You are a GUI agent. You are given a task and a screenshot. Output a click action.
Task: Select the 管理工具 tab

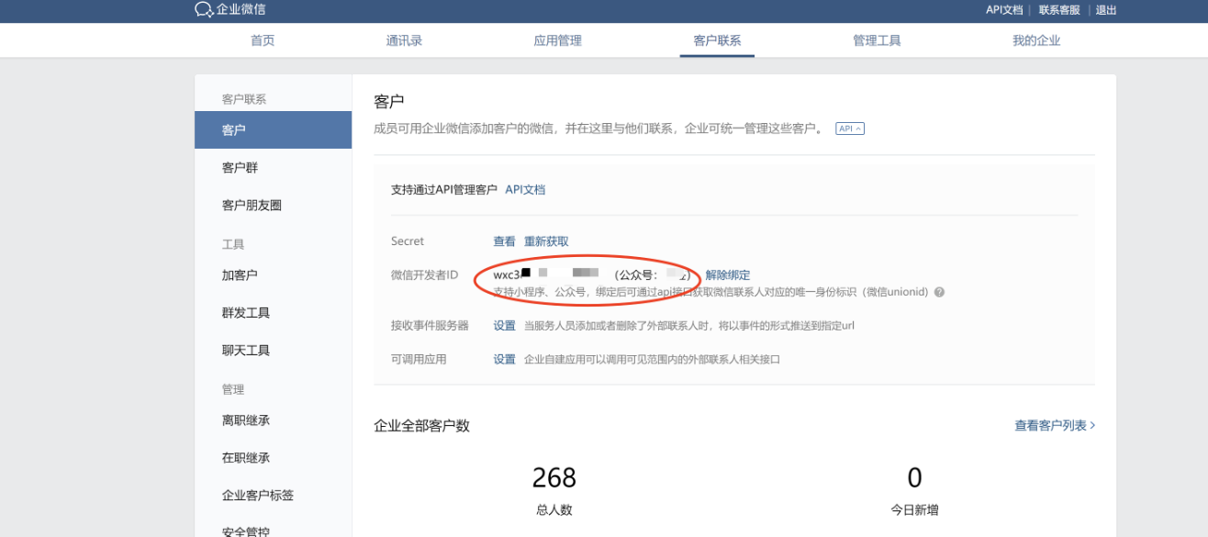point(877,40)
